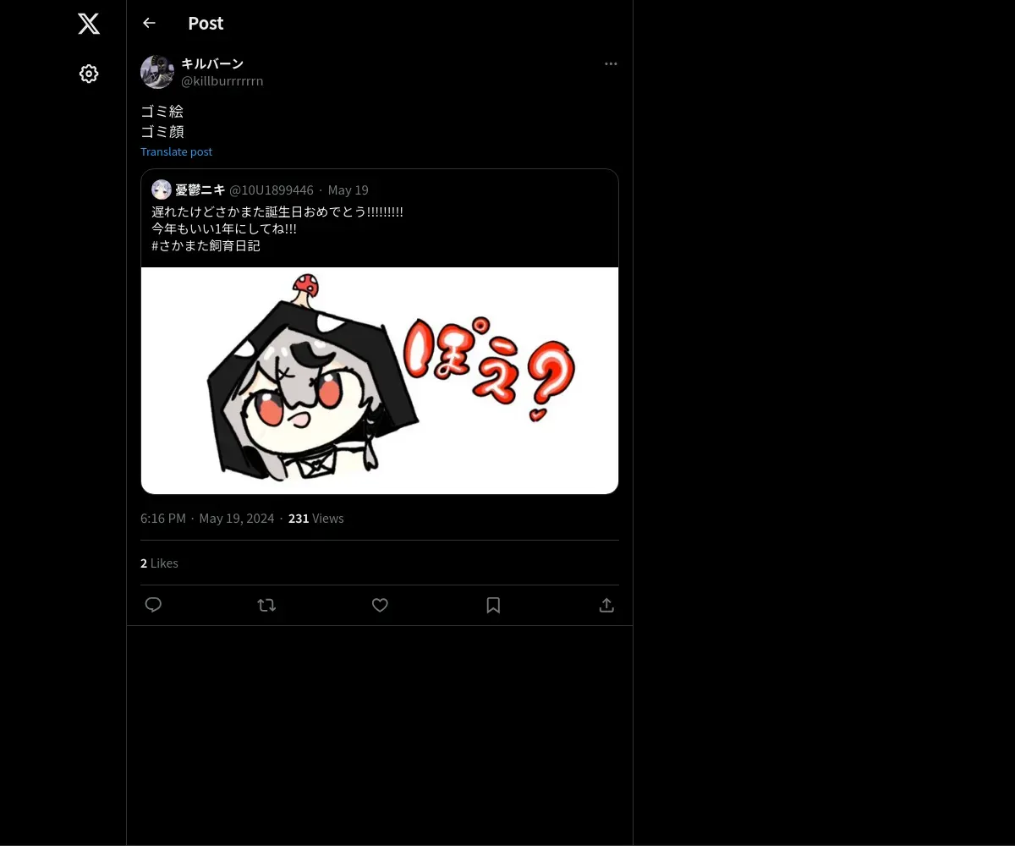
Task: Open quoted post text by 憂鬱ニキ
Action: click(x=277, y=228)
